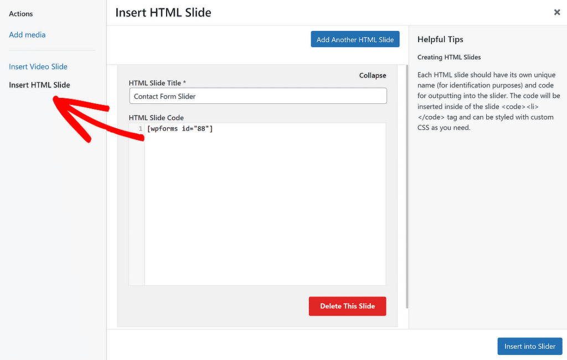Open the Add media screen

[x=27, y=34]
